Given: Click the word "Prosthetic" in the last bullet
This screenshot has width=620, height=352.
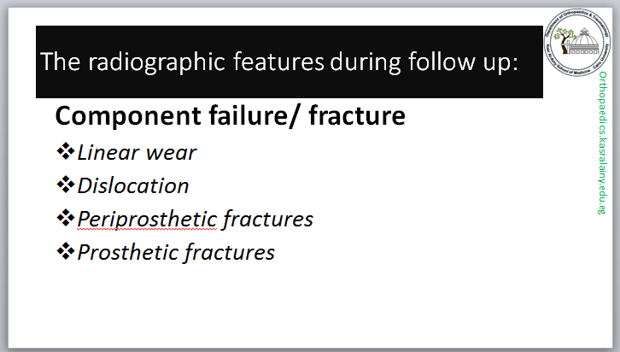Looking at the screenshot, I should point(126,253).
